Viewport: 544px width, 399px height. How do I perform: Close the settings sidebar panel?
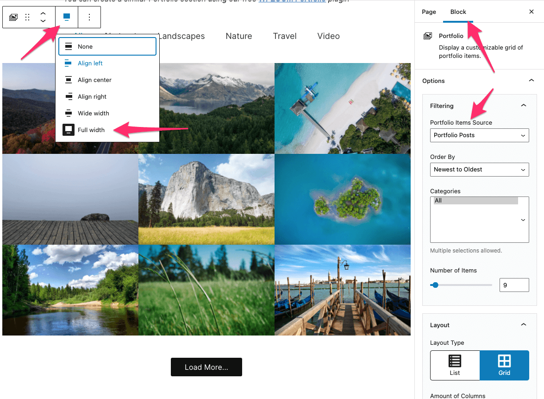[531, 12]
